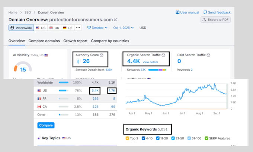Click the organic Keywords 5.1K value

pyautogui.click(x=143, y=70)
